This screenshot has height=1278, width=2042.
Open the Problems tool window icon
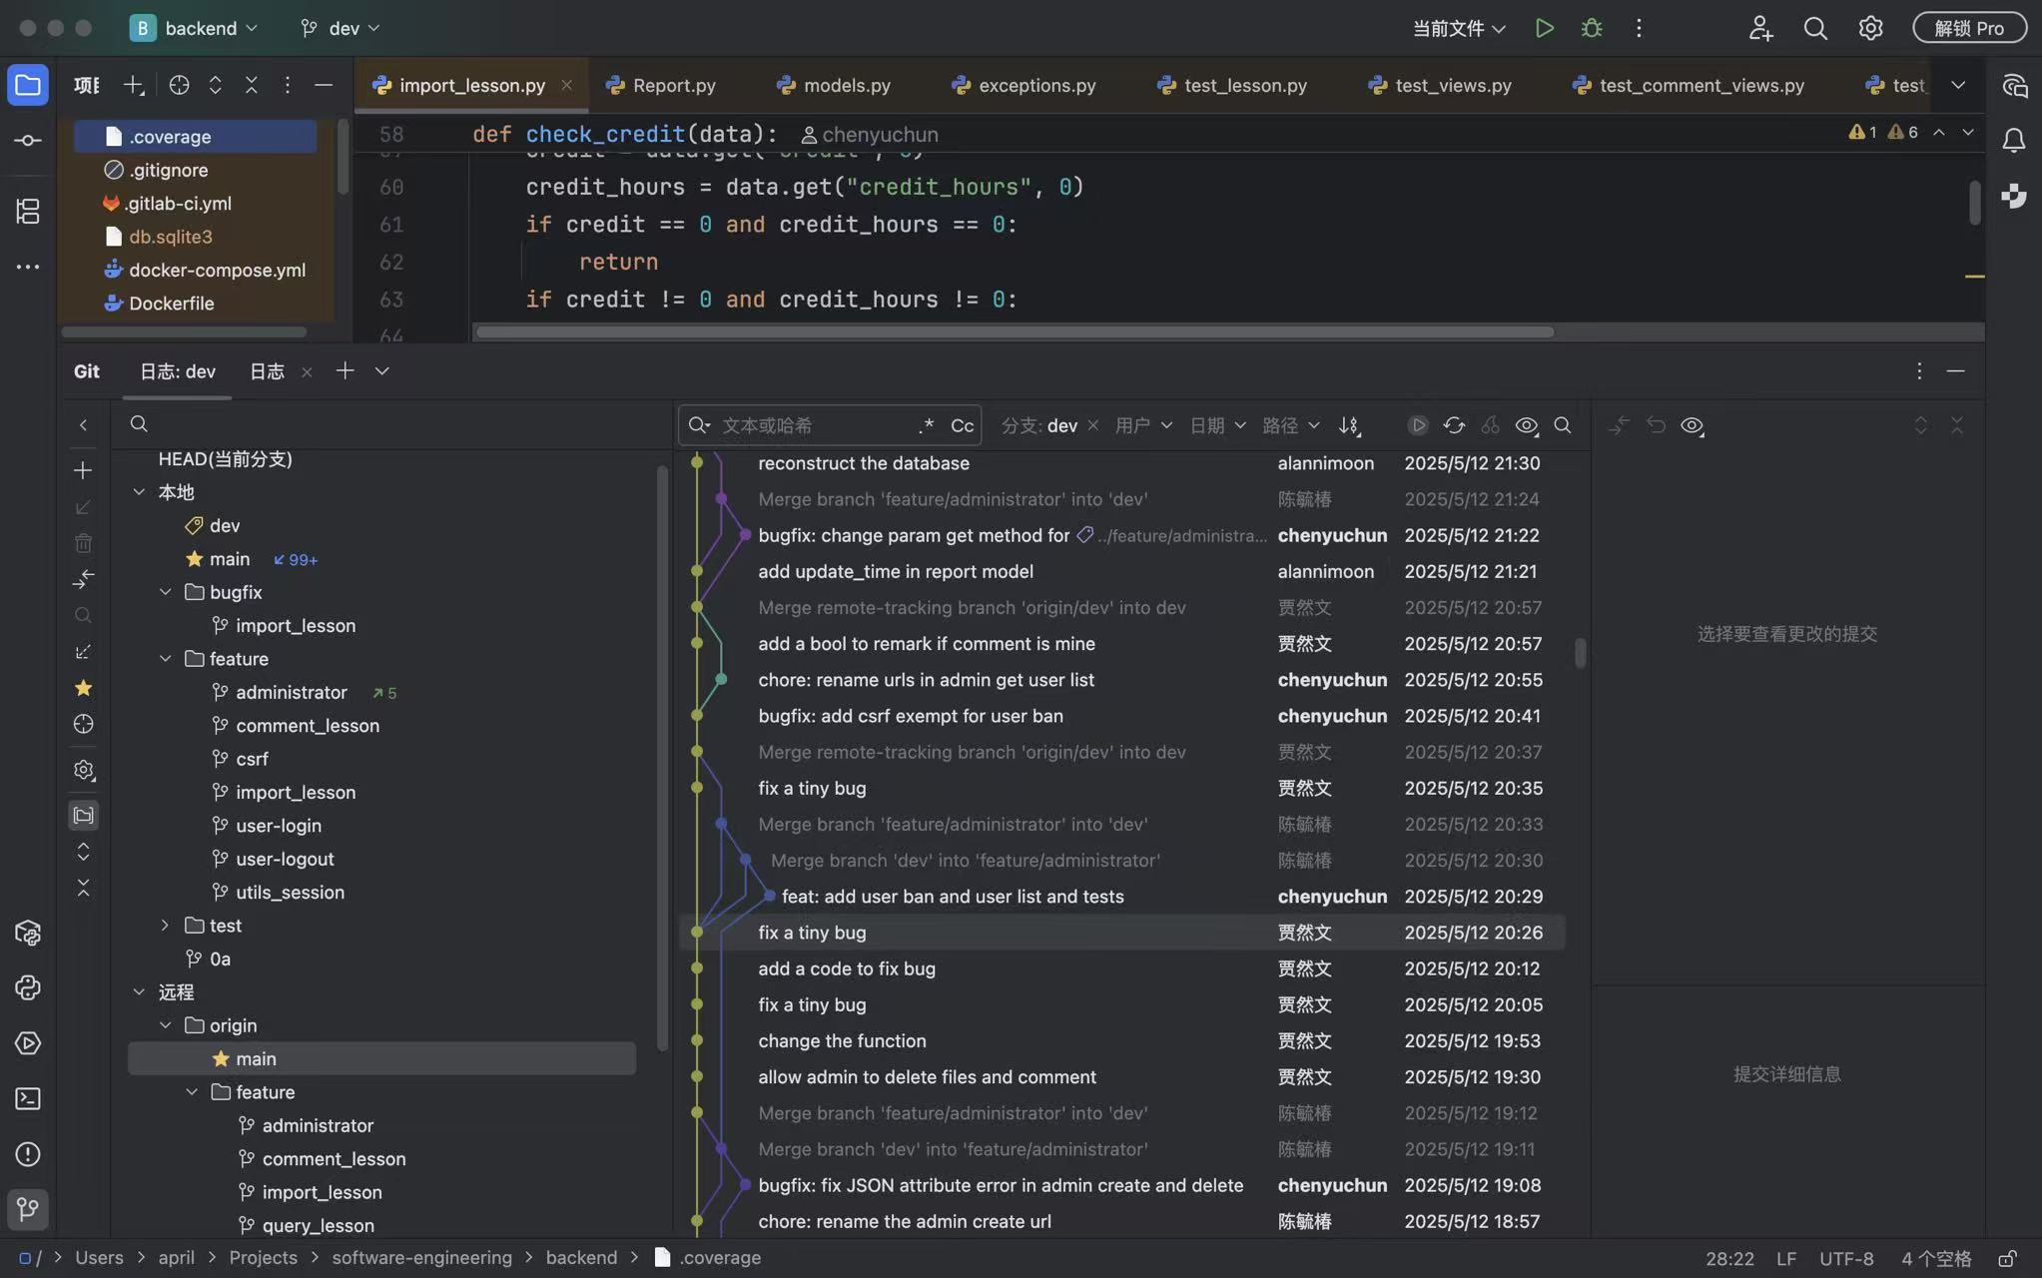point(28,1154)
